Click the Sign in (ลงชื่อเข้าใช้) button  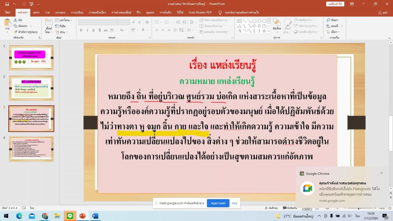click(335, 4)
